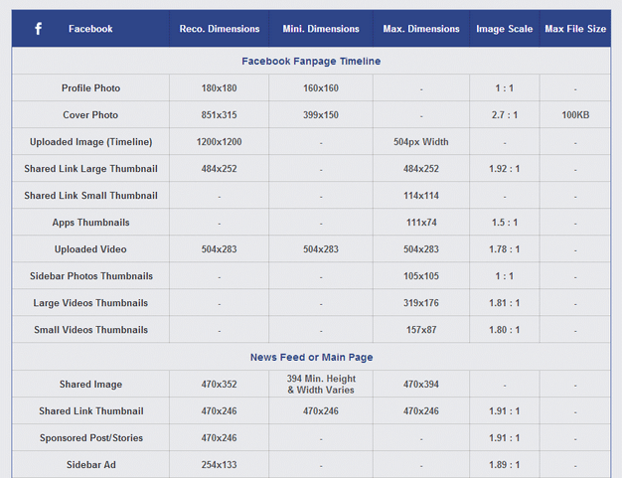Viewport: 622px width, 478px height.
Task: Click the Max File Size column header
Action: 575,29
